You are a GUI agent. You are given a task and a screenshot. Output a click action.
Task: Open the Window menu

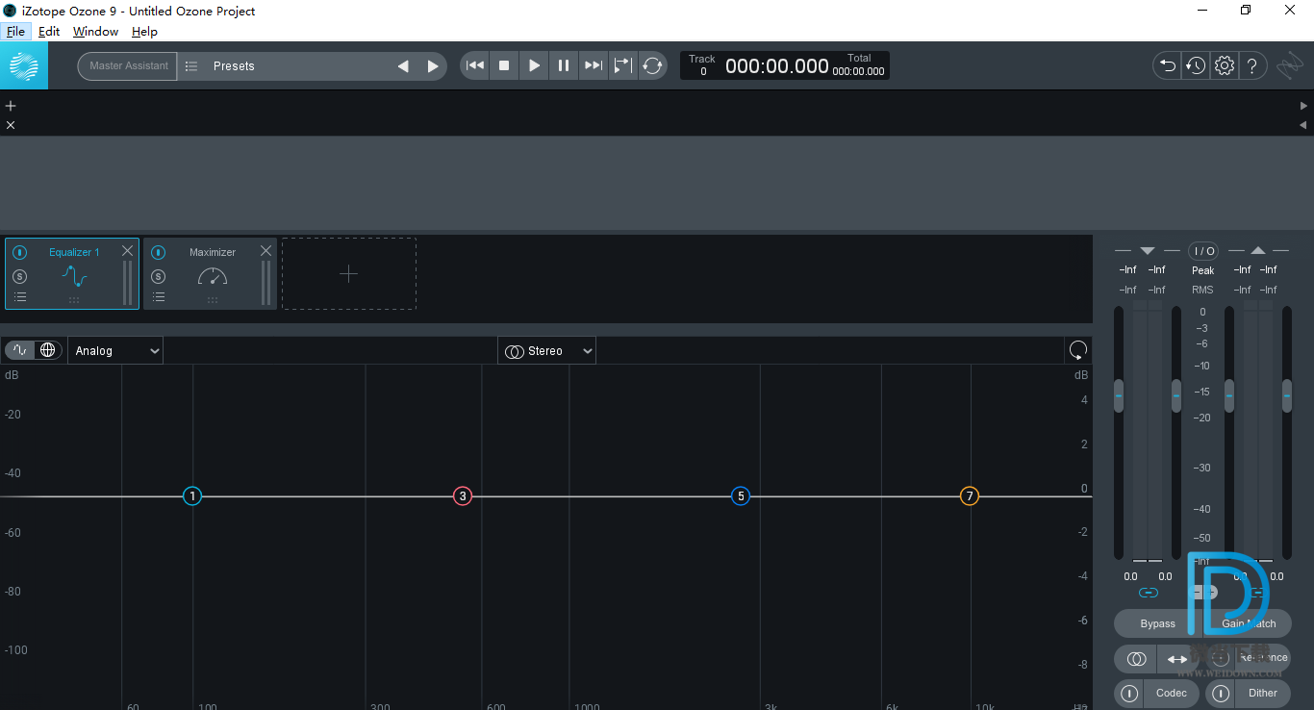[96, 32]
